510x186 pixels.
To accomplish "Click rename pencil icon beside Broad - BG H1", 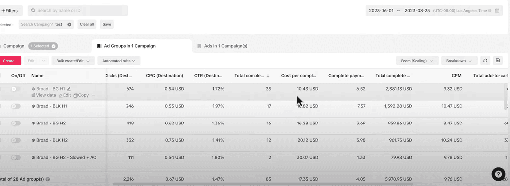I will (69, 89).
